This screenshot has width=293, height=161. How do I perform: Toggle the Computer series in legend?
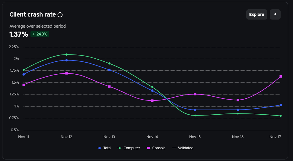pyautogui.click(x=129, y=148)
